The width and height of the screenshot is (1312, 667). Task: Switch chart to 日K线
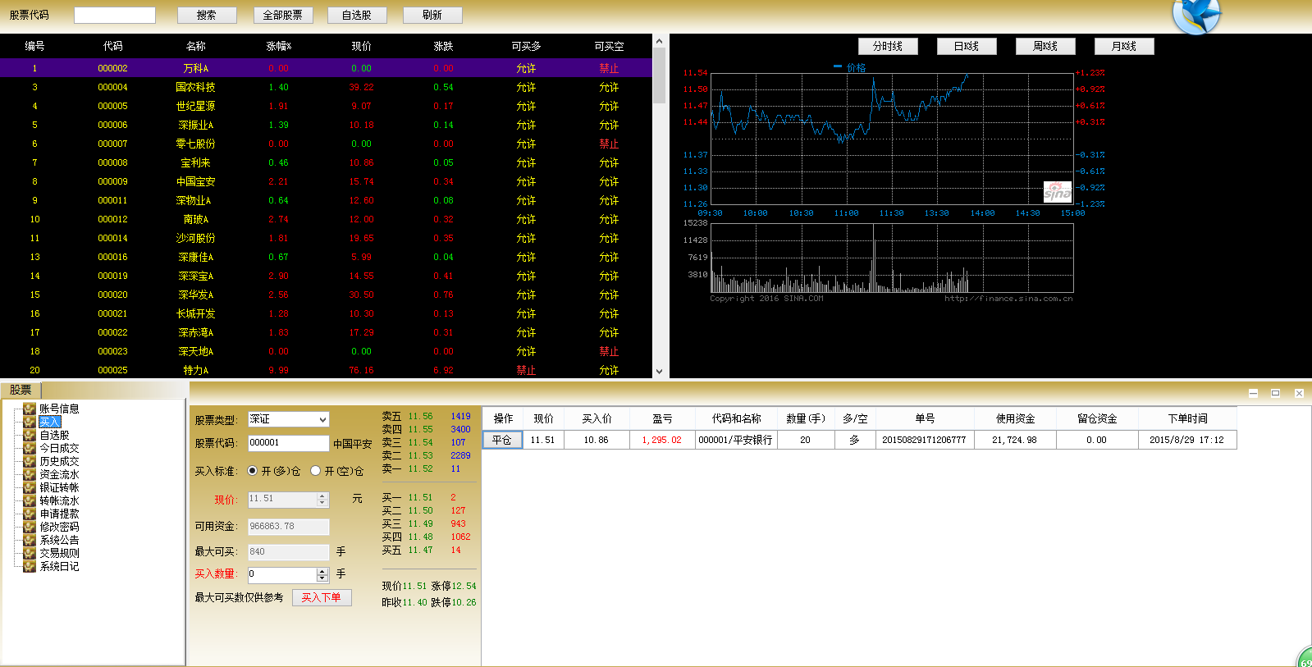point(967,47)
